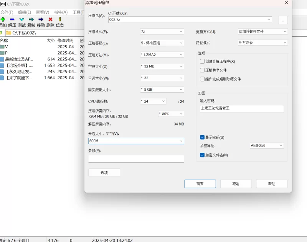The height and width of the screenshot is (242, 307).
Task: Click file icon for 【来了就能下...
Action: [x=2, y=78]
